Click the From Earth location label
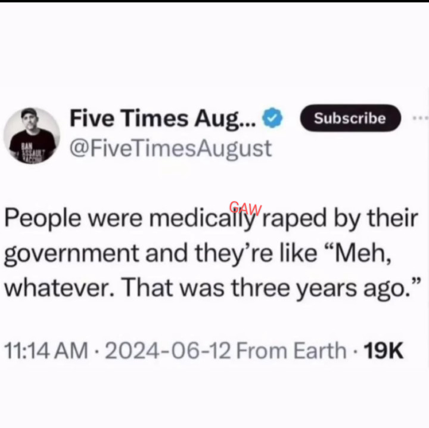429x428 pixels. [x=291, y=351]
